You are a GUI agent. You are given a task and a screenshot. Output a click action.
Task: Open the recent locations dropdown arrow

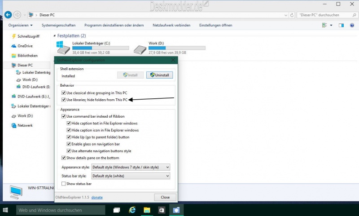coord(25,15)
